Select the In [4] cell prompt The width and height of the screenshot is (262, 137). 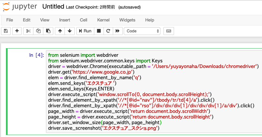click(x=37, y=55)
